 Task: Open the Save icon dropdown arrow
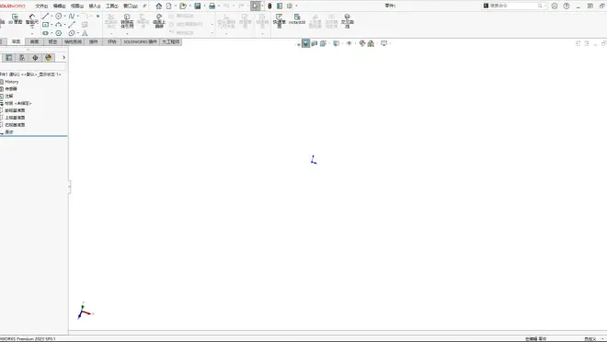click(x=204, y=6)
